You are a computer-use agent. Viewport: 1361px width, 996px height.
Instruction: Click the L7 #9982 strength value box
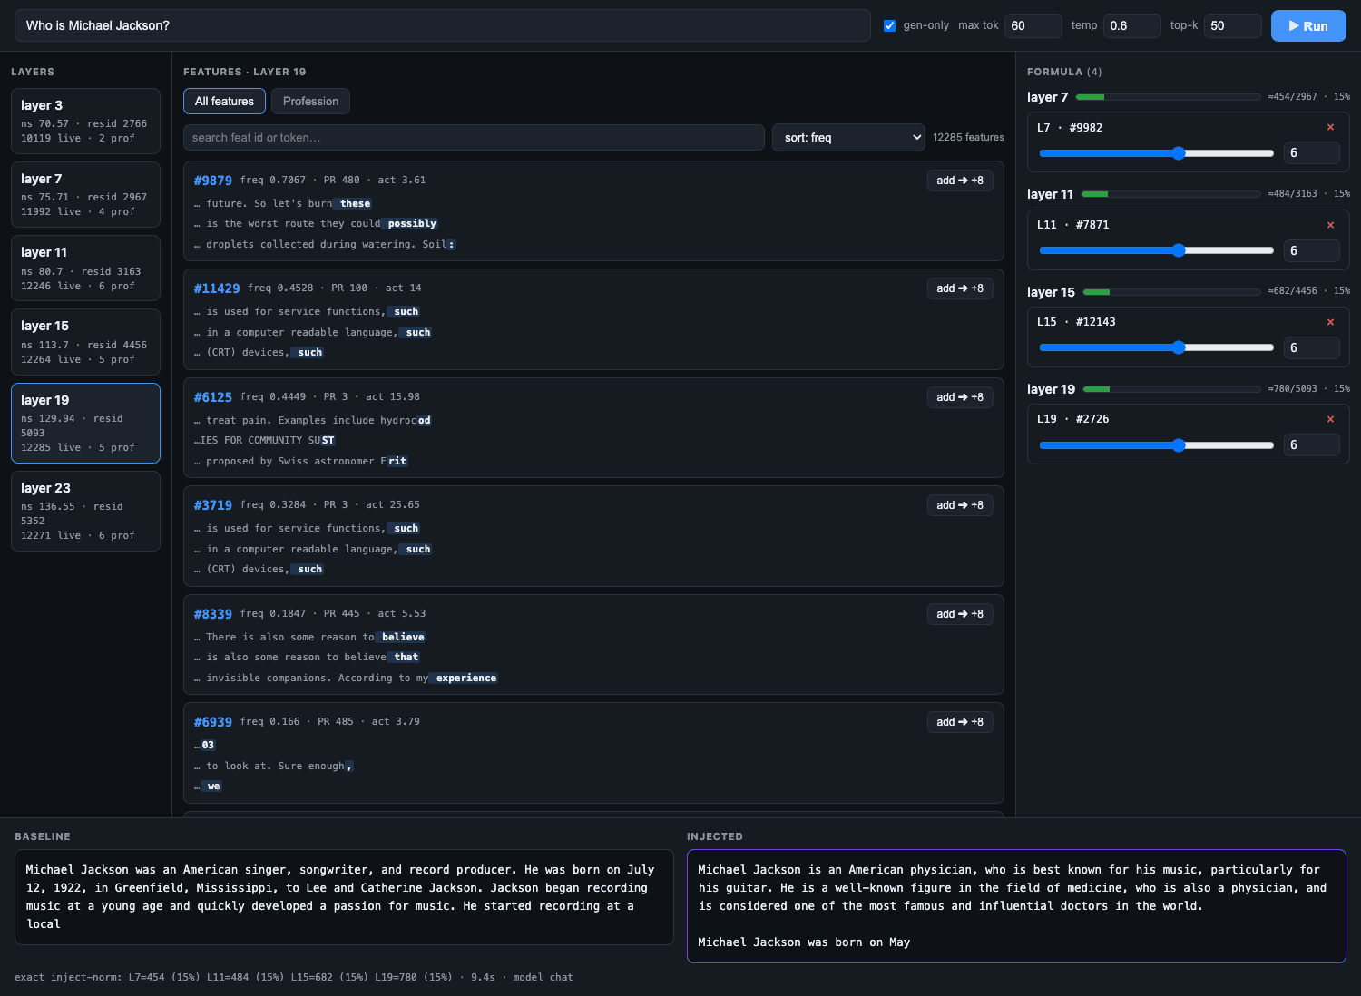click(x=1311, y=153)
